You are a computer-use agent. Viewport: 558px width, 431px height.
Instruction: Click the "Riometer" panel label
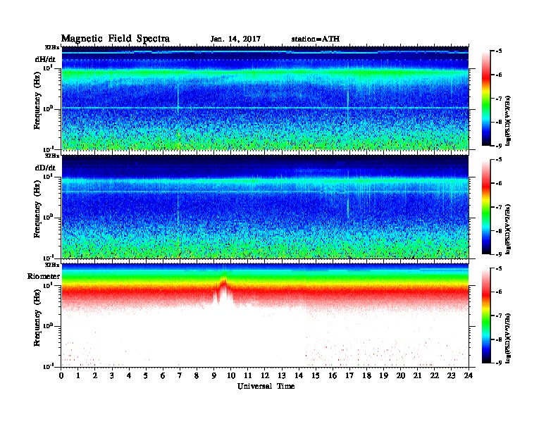pos(44,276)
